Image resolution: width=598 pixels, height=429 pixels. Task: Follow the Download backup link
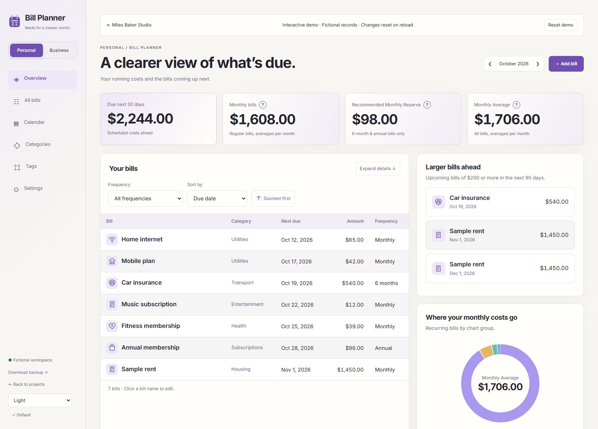pyautogui.click(x=28, y=372)
